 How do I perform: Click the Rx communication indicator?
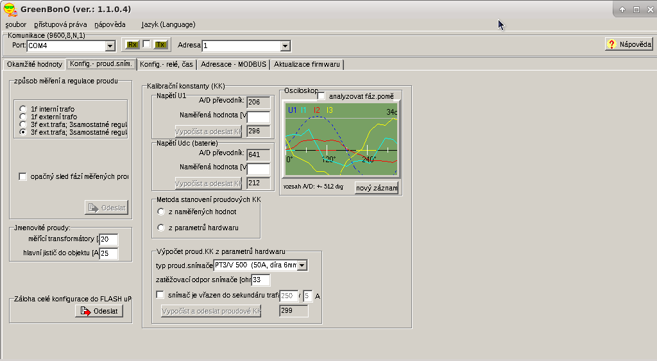tap(132, 45)
